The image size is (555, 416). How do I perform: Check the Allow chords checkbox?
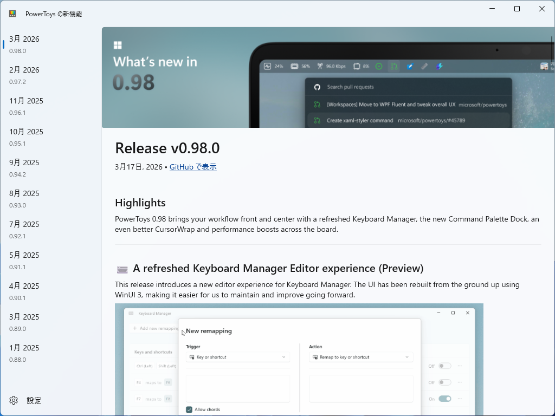[190, 409]
